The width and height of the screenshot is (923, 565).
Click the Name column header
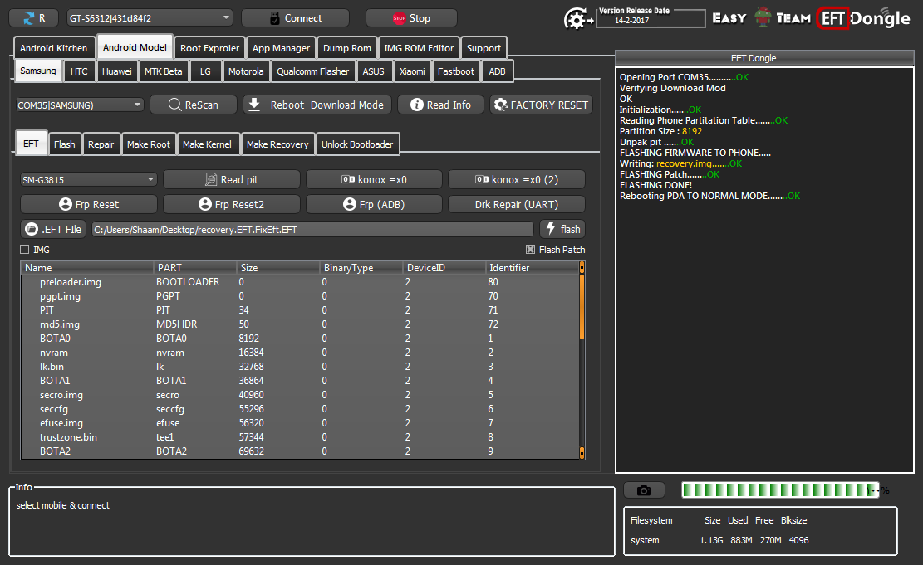click(86, 267)
